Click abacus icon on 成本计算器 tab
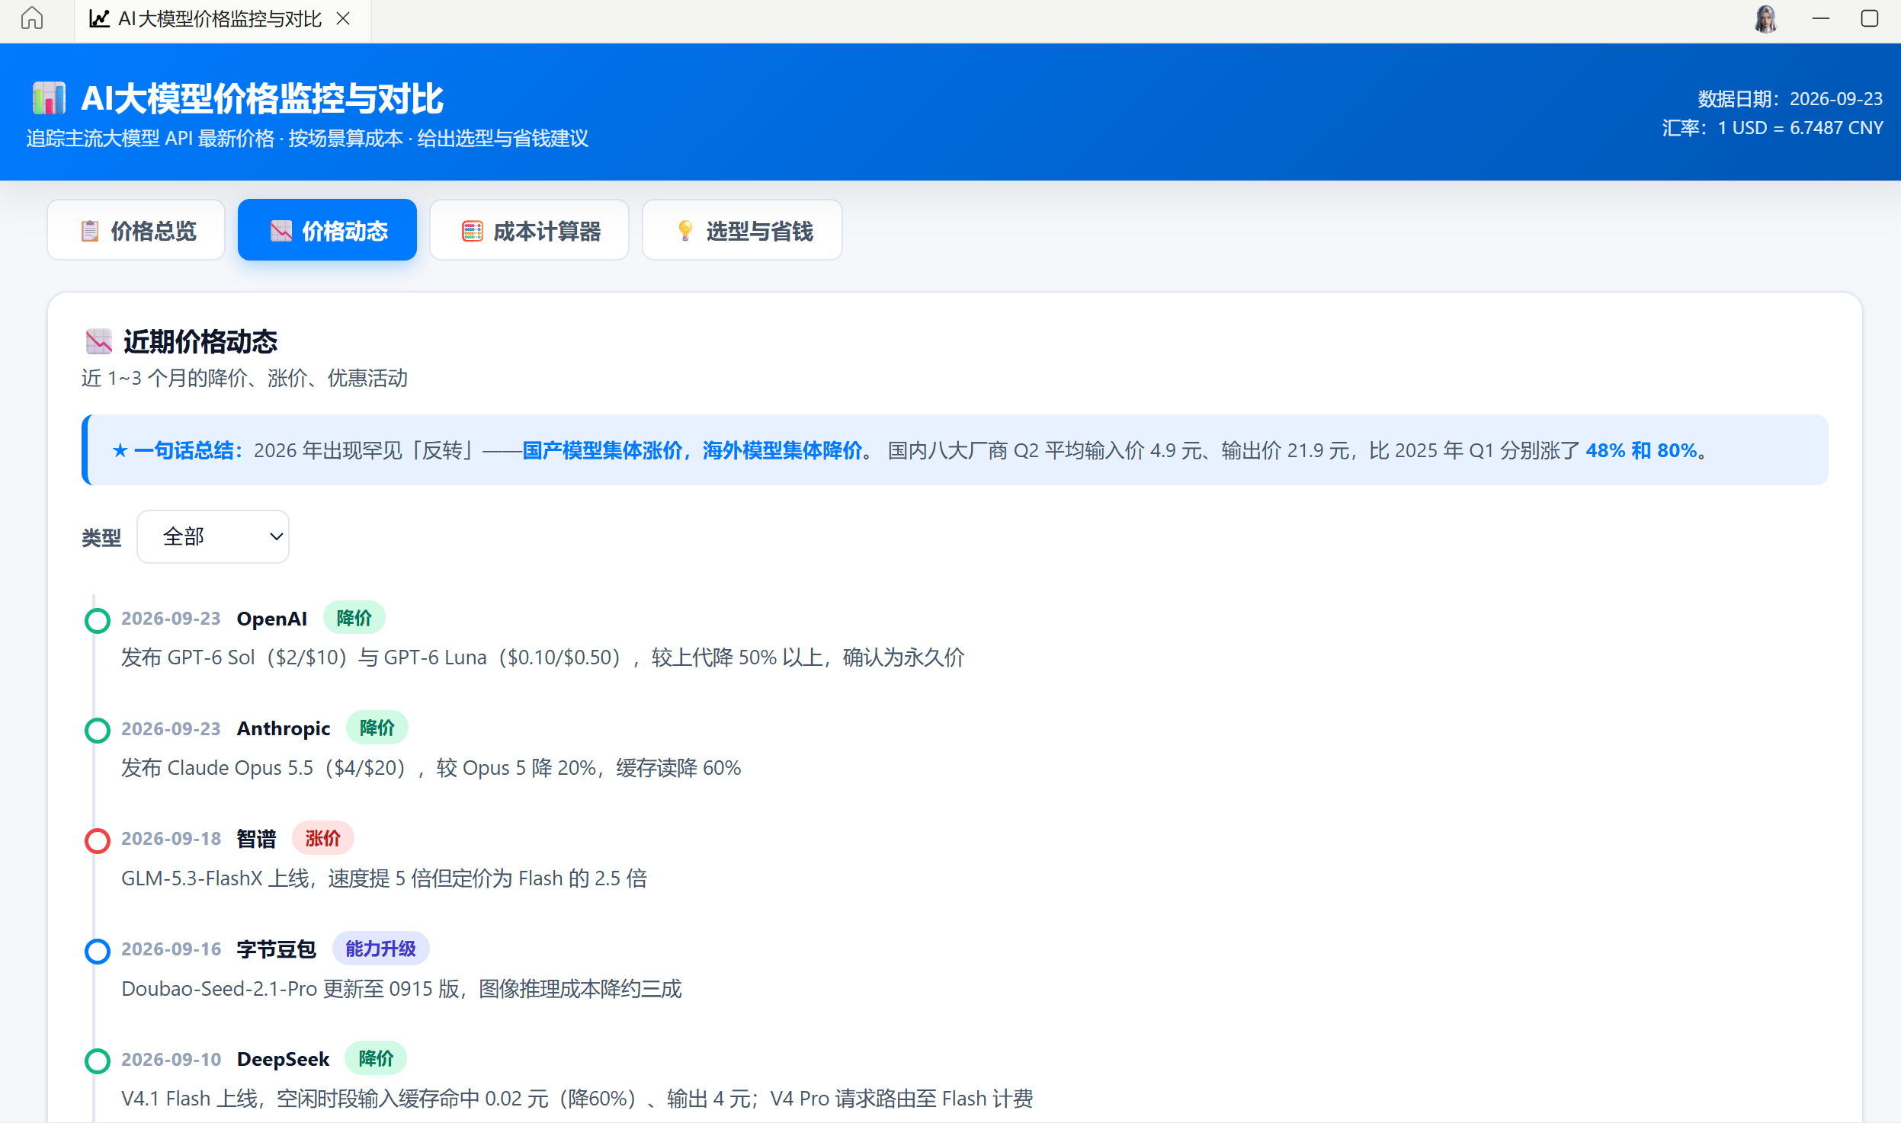The width and height of the screenshot is (1901, 1123). tap(473, 231)
